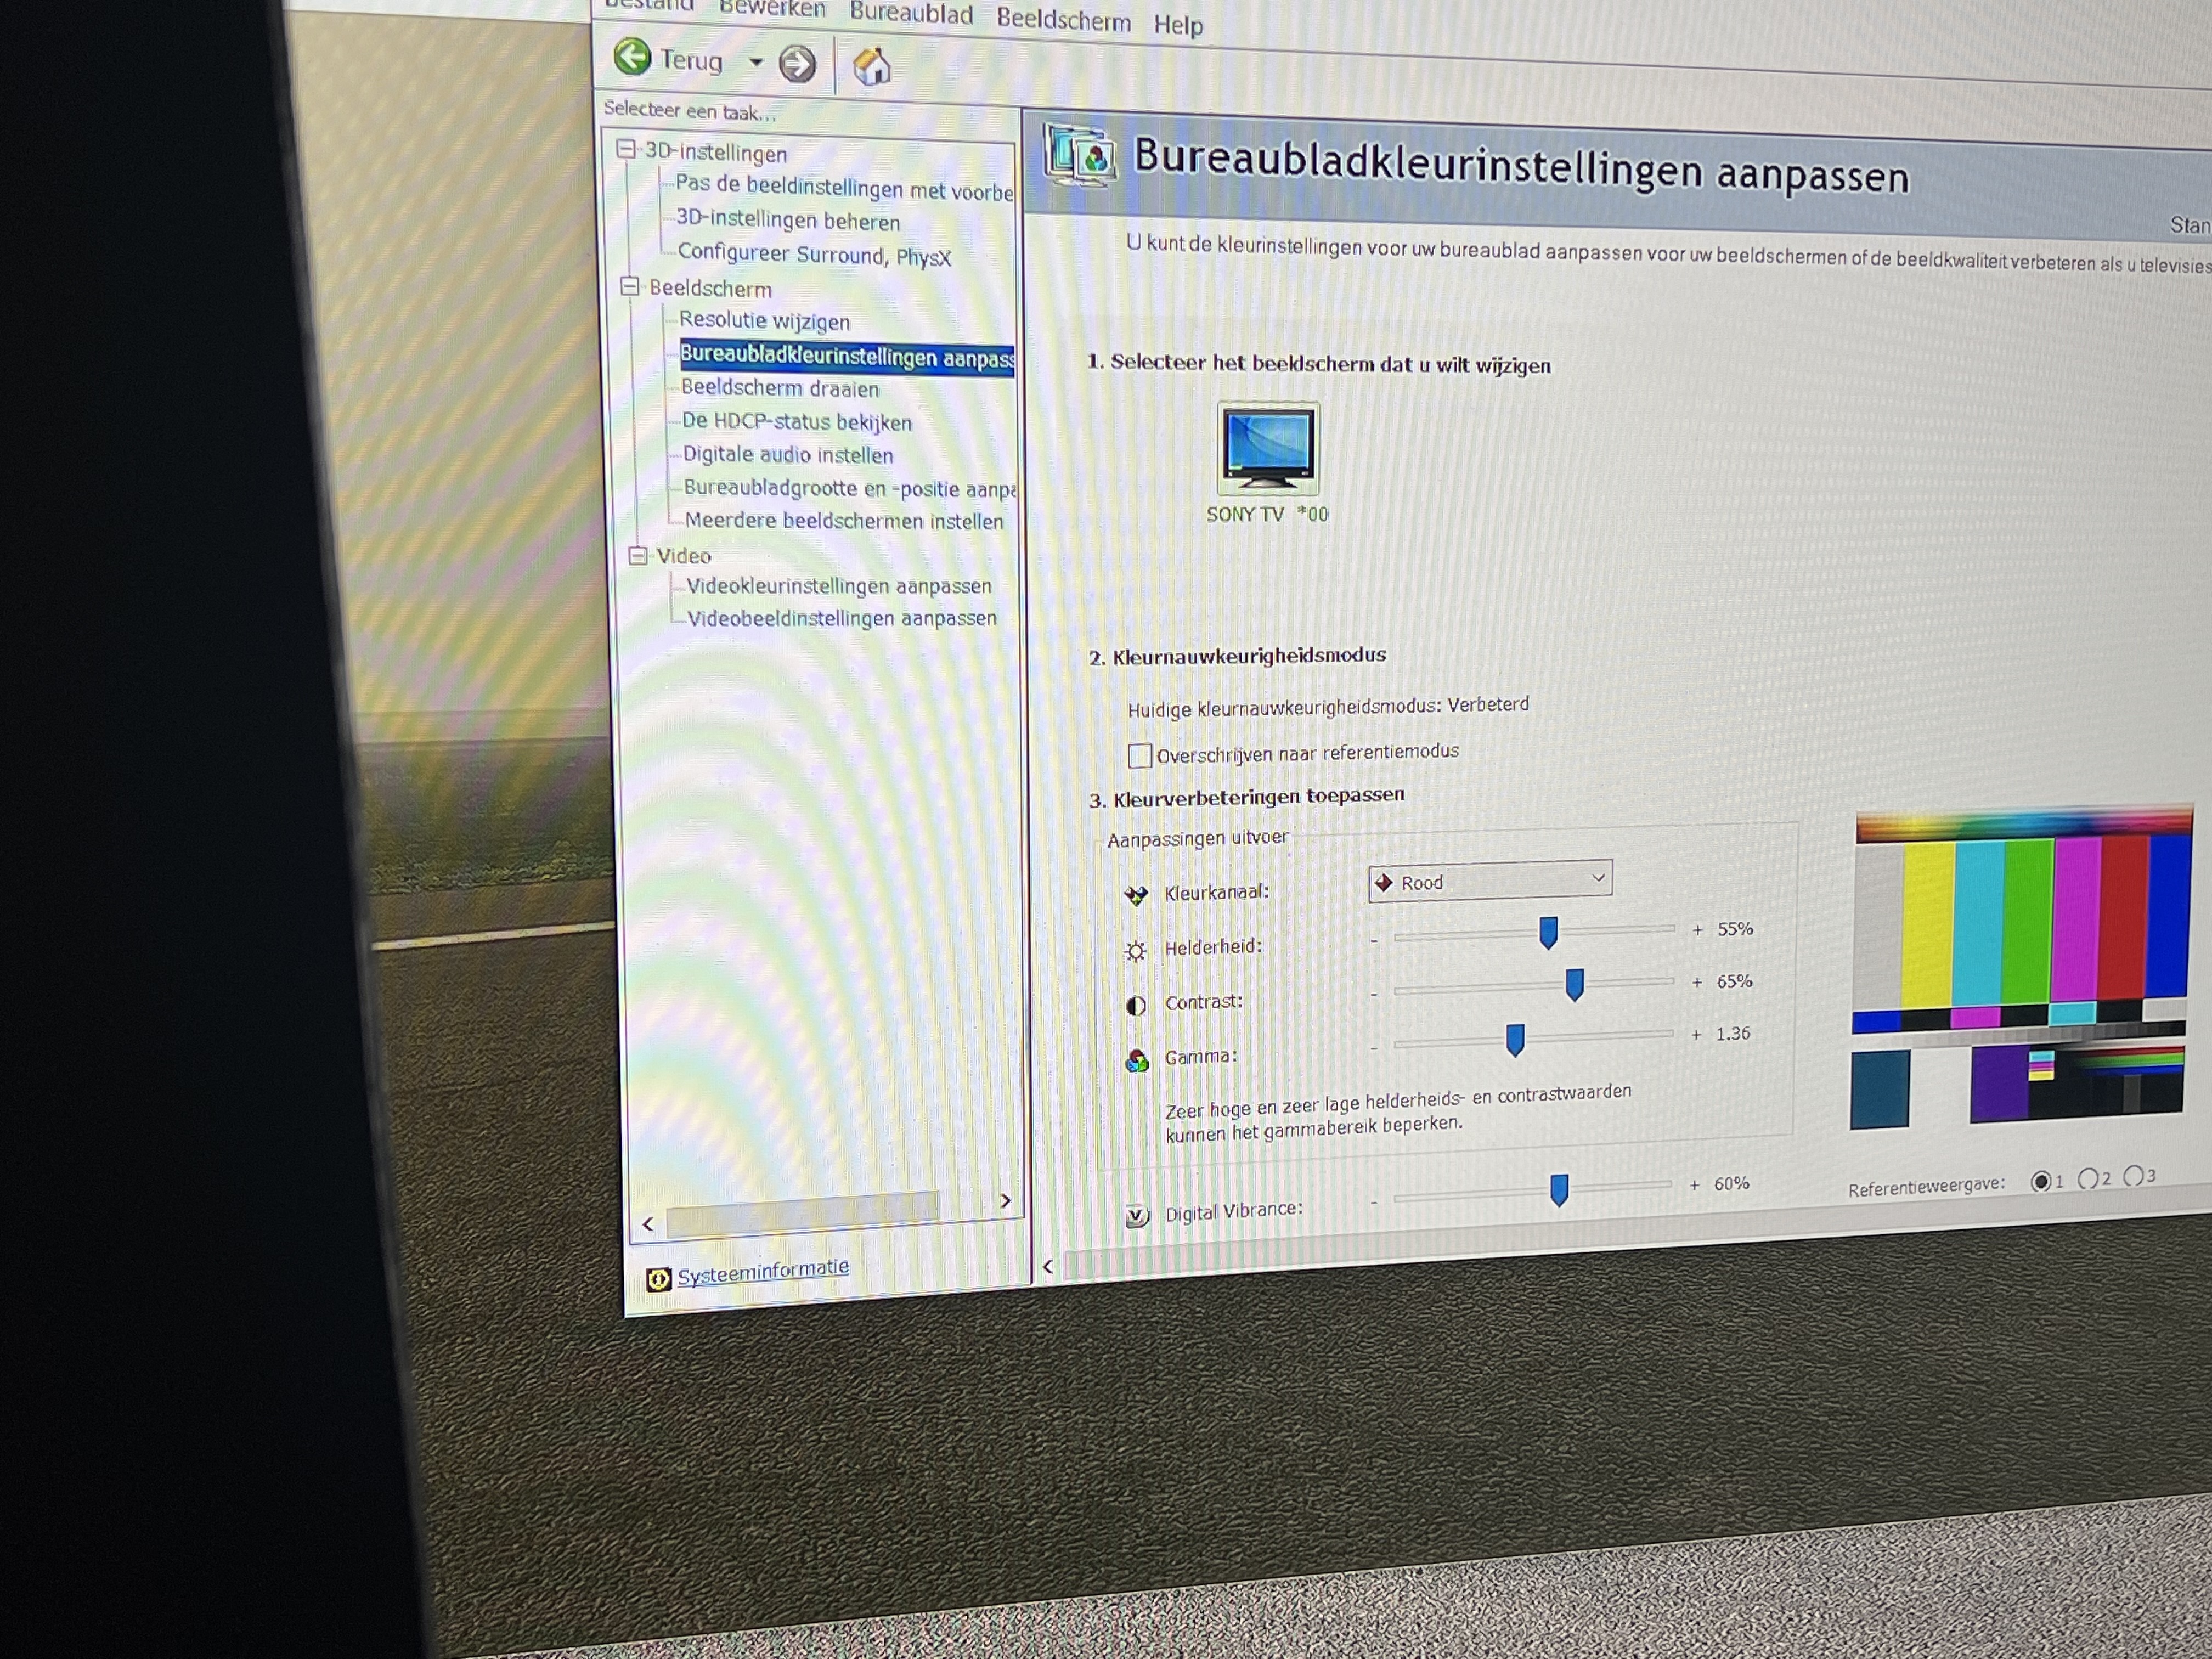
Task: Click the forward navigation arrow icon
Action: click(x=797, y=64)
